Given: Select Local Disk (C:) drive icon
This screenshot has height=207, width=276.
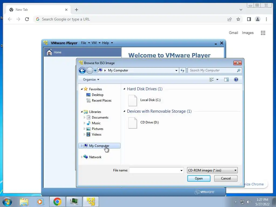Looking at the screenshot, I should (x=133, y=101).
